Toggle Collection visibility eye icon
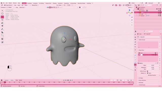The image size is (162, 91). [158, 9]
